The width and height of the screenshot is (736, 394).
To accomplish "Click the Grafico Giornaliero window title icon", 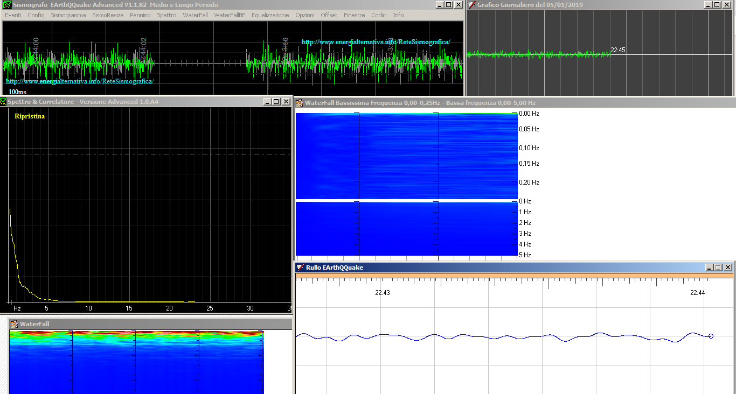I will [471, 5].
